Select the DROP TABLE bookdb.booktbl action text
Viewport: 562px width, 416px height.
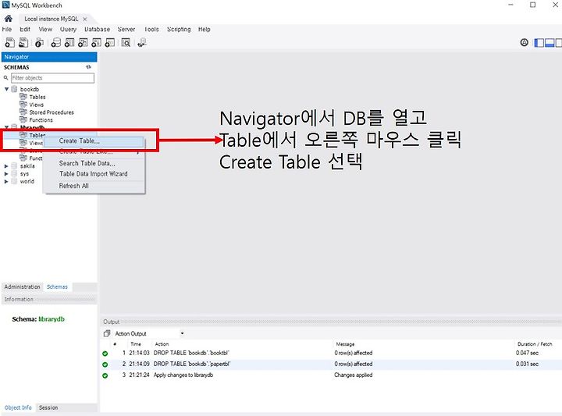[x=191, y=353]
